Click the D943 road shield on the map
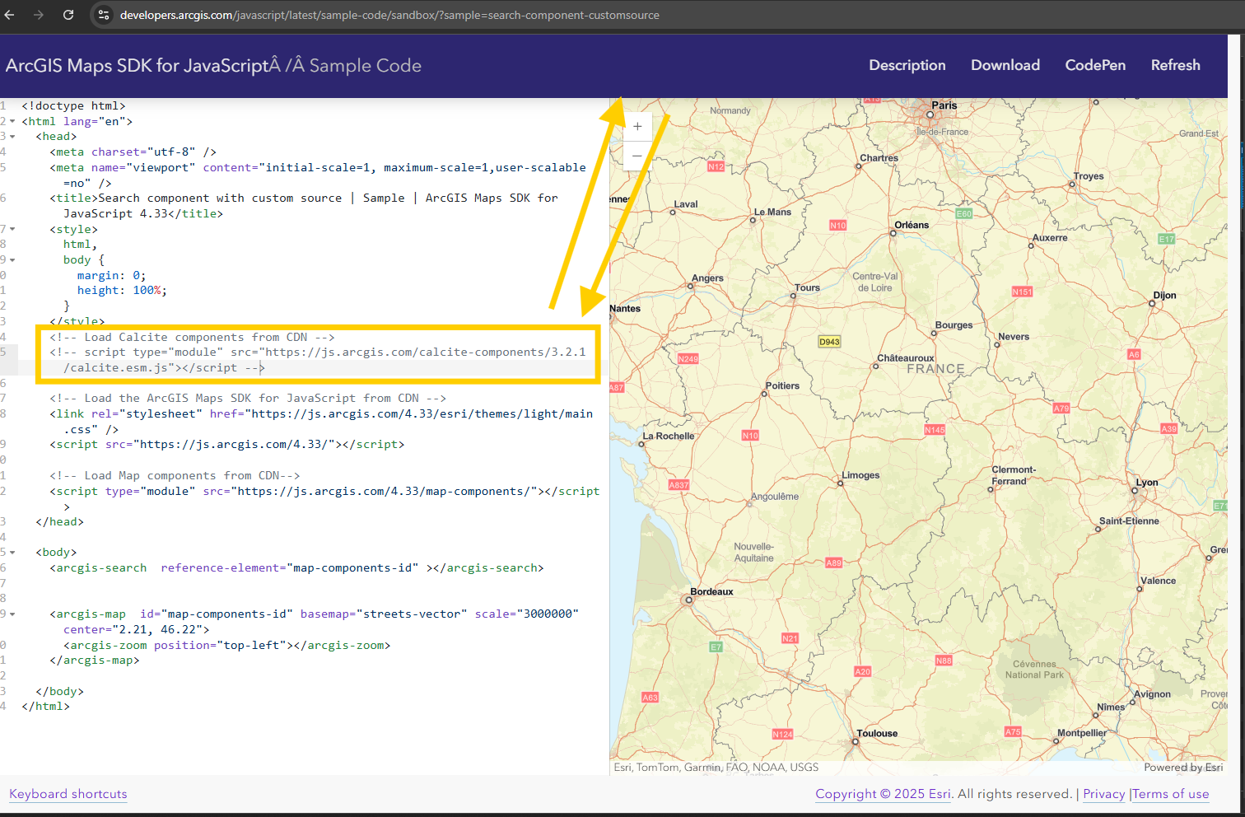Image resolution: width=1245 pixels, height=817 pixels. coord(829,342)
